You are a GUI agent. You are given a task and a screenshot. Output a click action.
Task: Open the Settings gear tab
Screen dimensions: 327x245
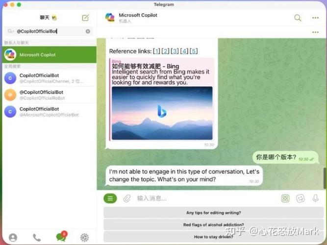point(84,238)
